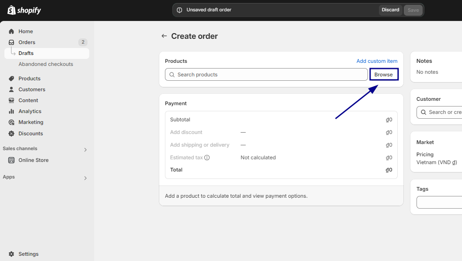The height and width of the screenshot is (261, 462).
Task: Click the Marketing target icon
Action: click(11, 122)
